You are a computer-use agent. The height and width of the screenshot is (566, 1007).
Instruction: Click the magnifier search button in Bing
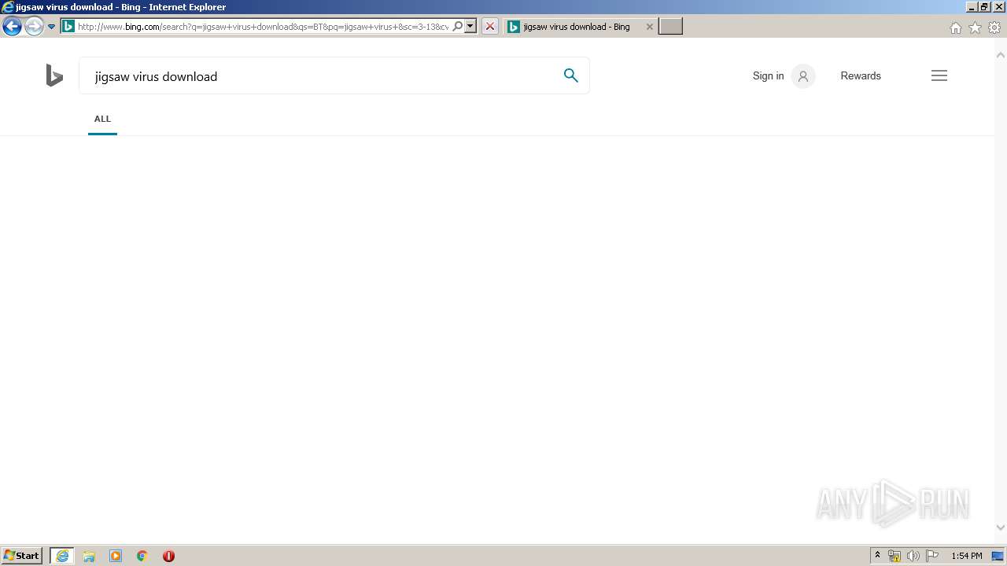(x=571, y=75)
